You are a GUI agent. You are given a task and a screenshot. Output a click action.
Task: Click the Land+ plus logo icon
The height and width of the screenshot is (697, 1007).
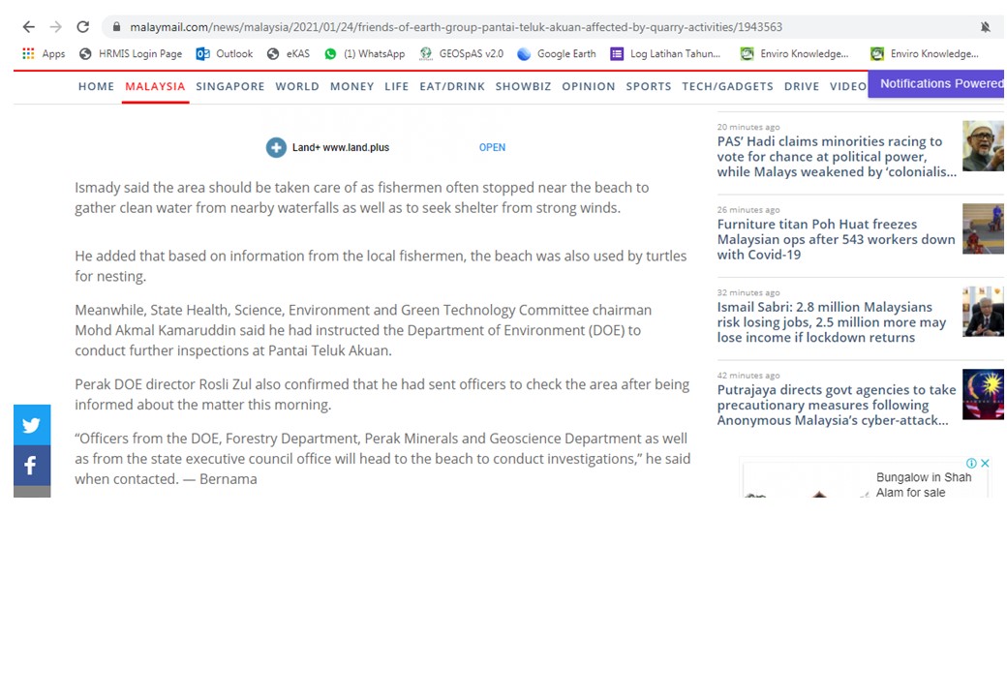[x=276, y=147]
